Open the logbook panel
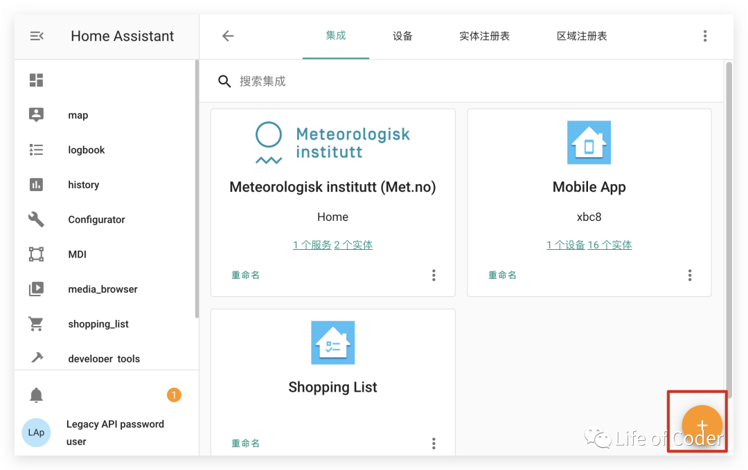Screen dimensions: 748x470 (86, 150)
